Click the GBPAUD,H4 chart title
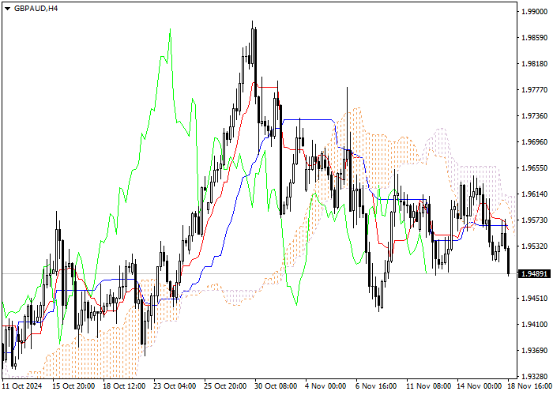 [36, 9]
